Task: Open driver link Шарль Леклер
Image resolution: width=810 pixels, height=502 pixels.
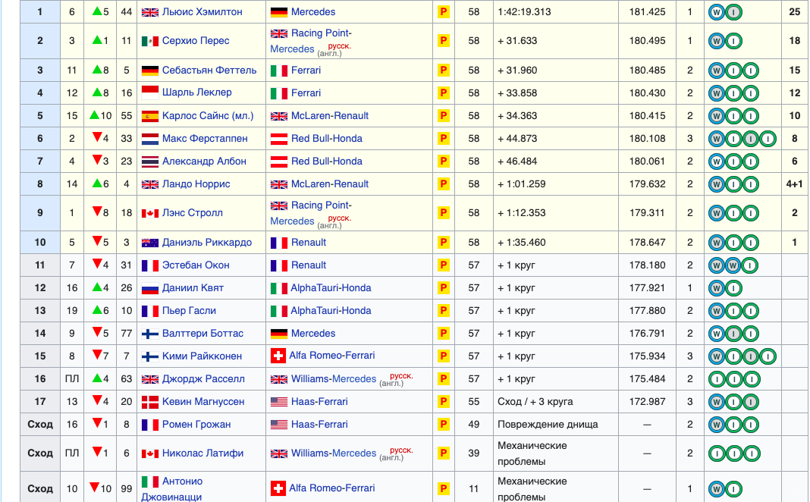Action: click(197, 93)
